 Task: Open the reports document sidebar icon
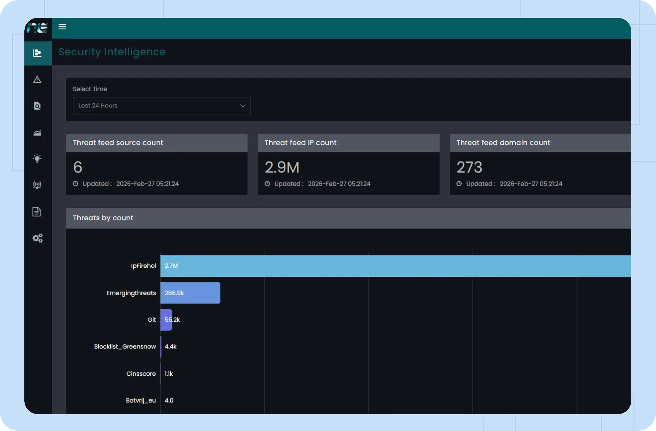click(37, 212)
